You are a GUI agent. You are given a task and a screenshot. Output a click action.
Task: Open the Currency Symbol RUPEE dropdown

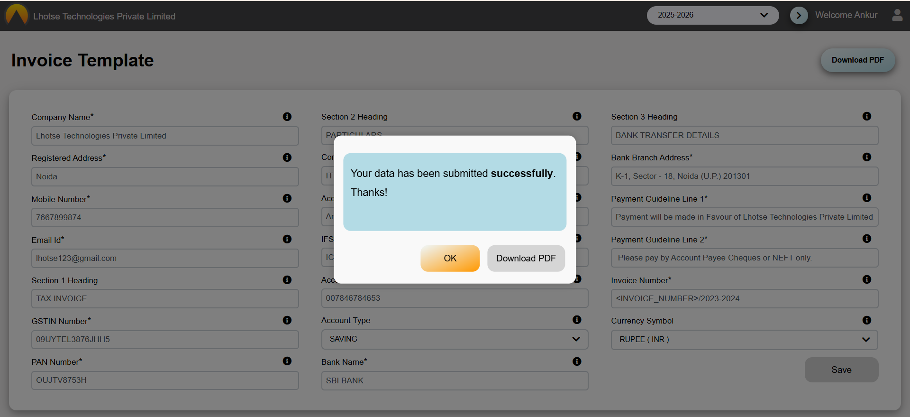745,340
